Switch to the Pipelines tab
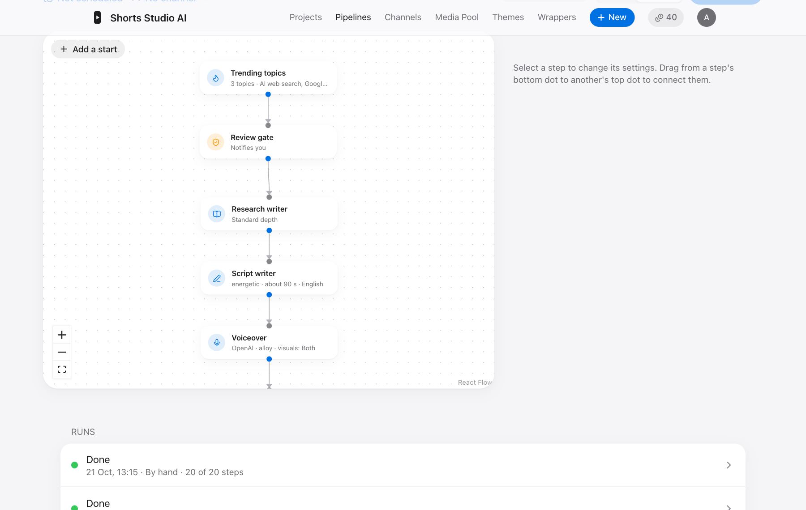This screenshot has height=510, width=806. tap(353, 17)
